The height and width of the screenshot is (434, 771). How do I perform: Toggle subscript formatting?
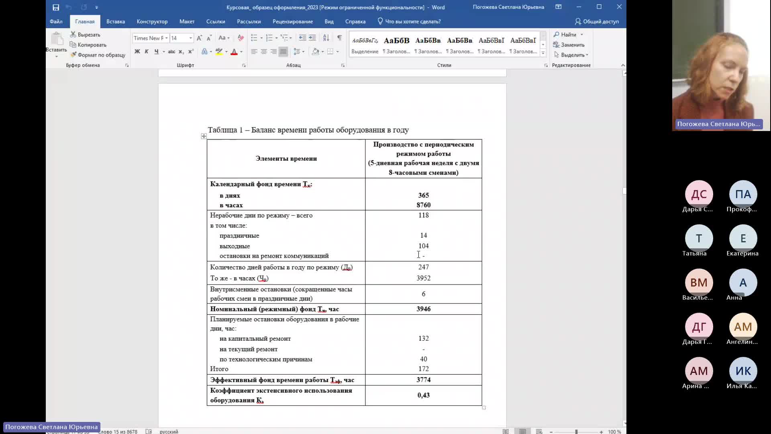tap(181, 51)
